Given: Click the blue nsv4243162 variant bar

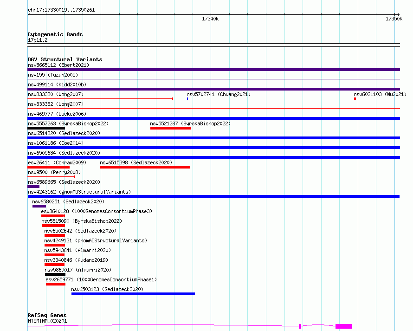Looking at the screenshot, I should coord(213,196).
